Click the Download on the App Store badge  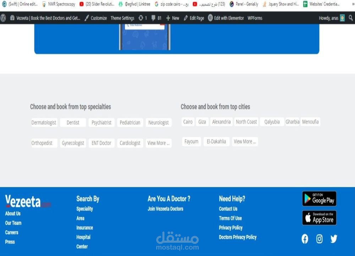click(x=319, y=218)
